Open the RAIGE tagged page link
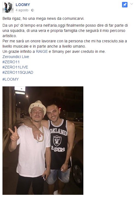The width and height of the screenshot is (136, 197). point(42,51)
